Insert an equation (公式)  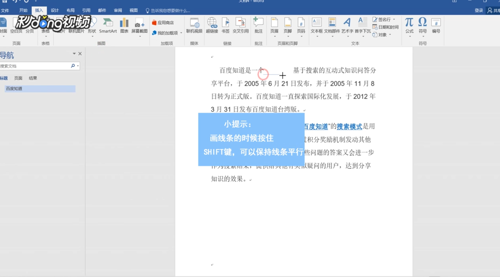point(409,27)
